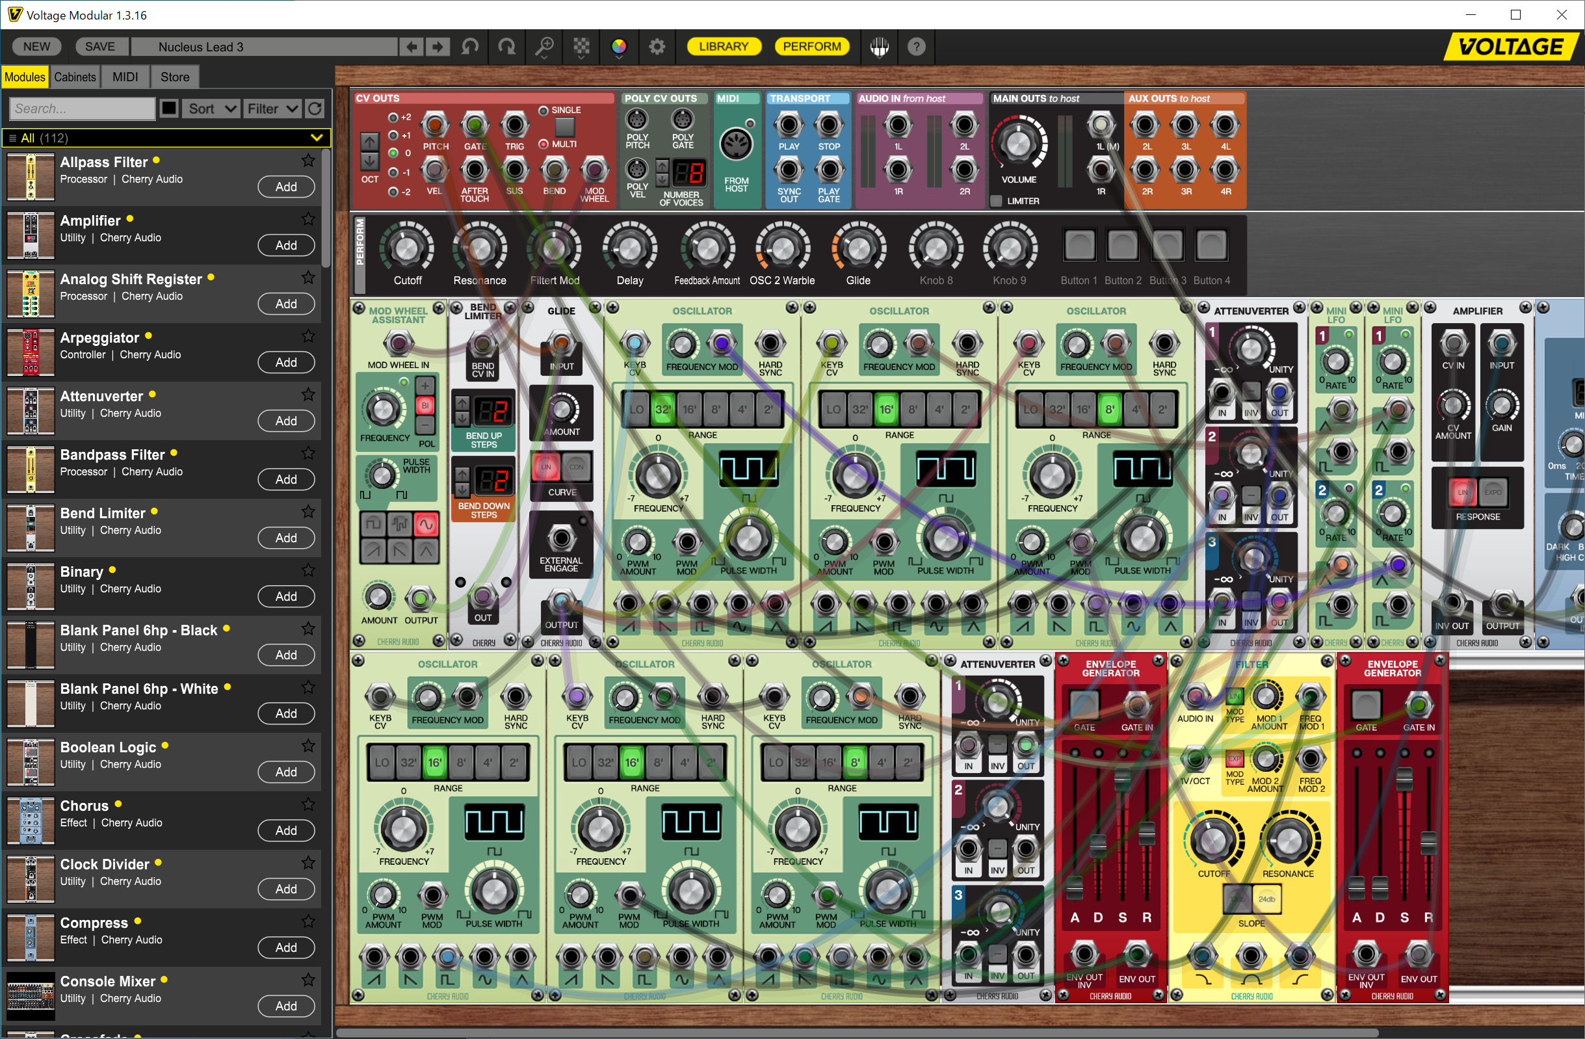Click the module search input field
This screenshot has width=1585, height=1039.
click(82, 109)
